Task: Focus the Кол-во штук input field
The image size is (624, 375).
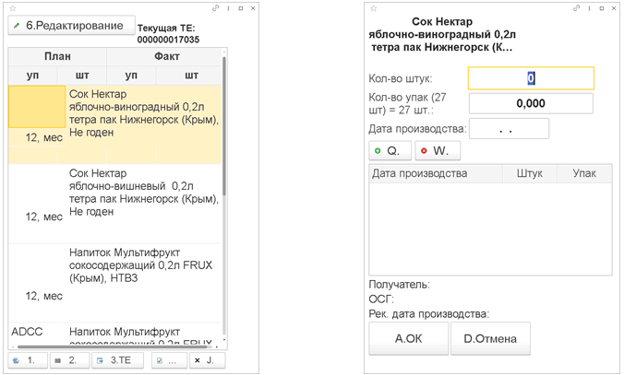Action: 531,78
